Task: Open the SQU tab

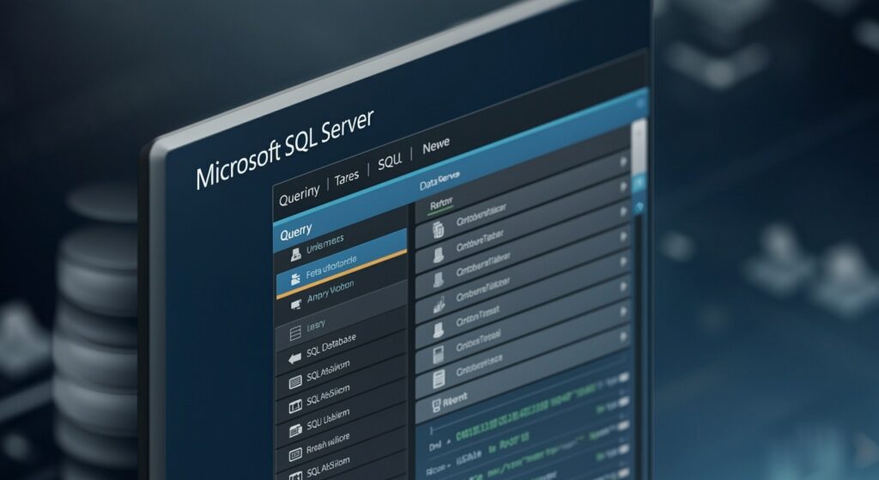Action: [x=391, y=162]
